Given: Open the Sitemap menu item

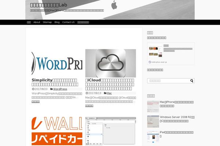Looking at the screenshot, I should tap(47, 22).
